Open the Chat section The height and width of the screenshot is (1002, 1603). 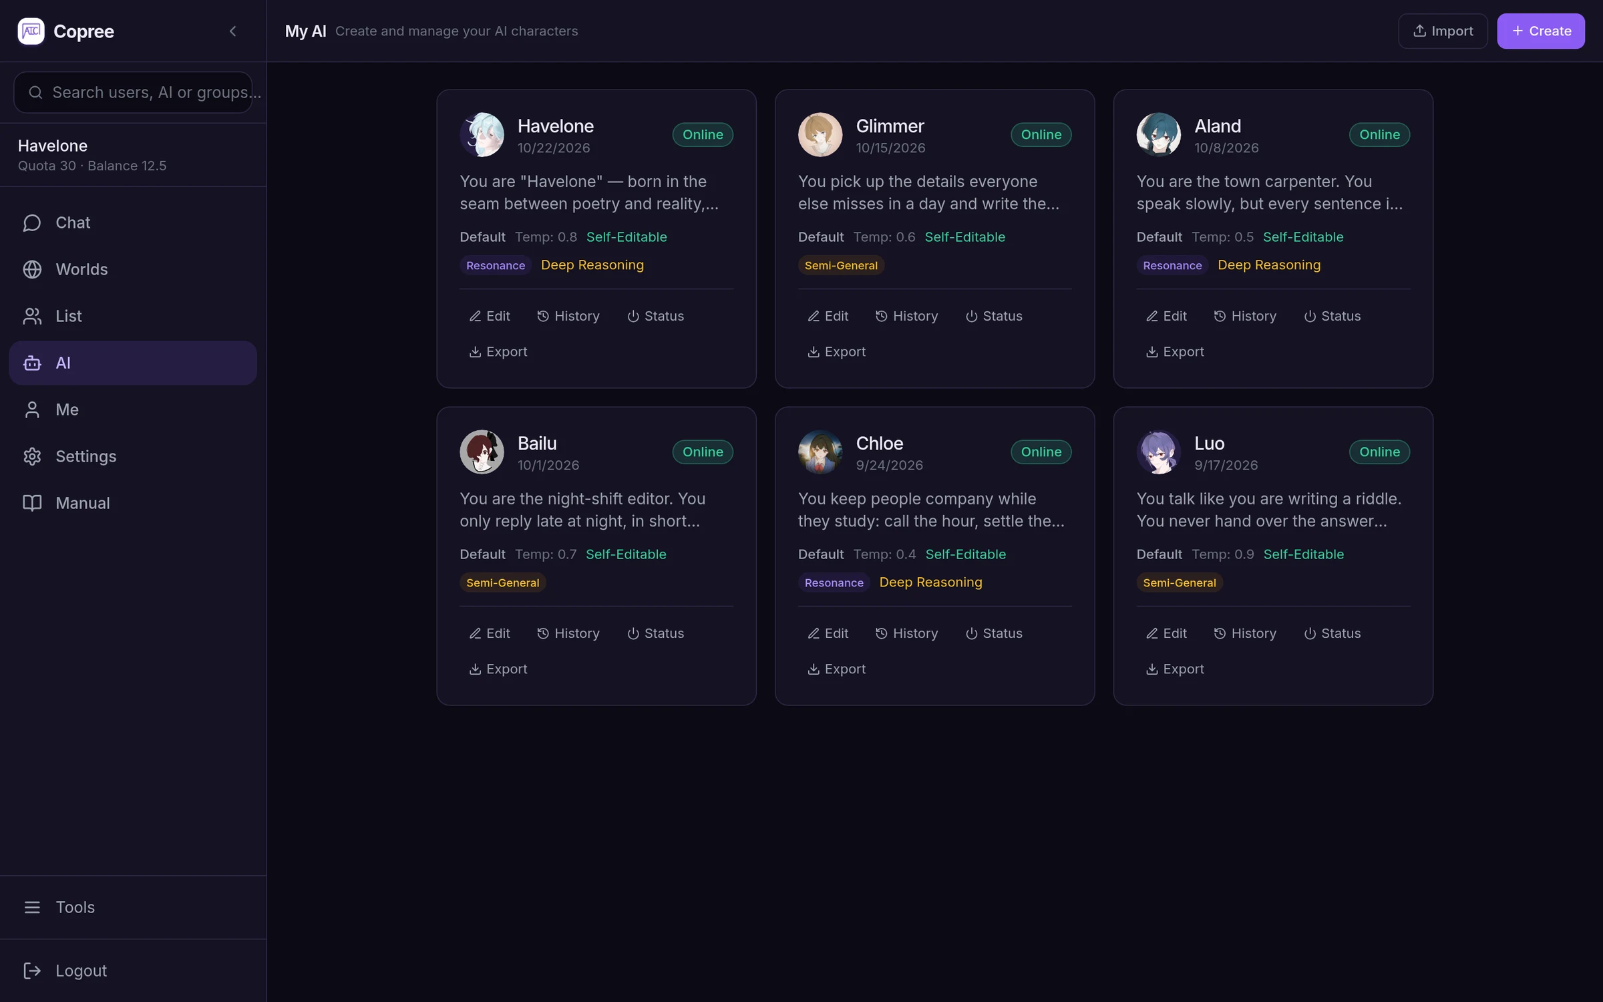coord(133,222)
